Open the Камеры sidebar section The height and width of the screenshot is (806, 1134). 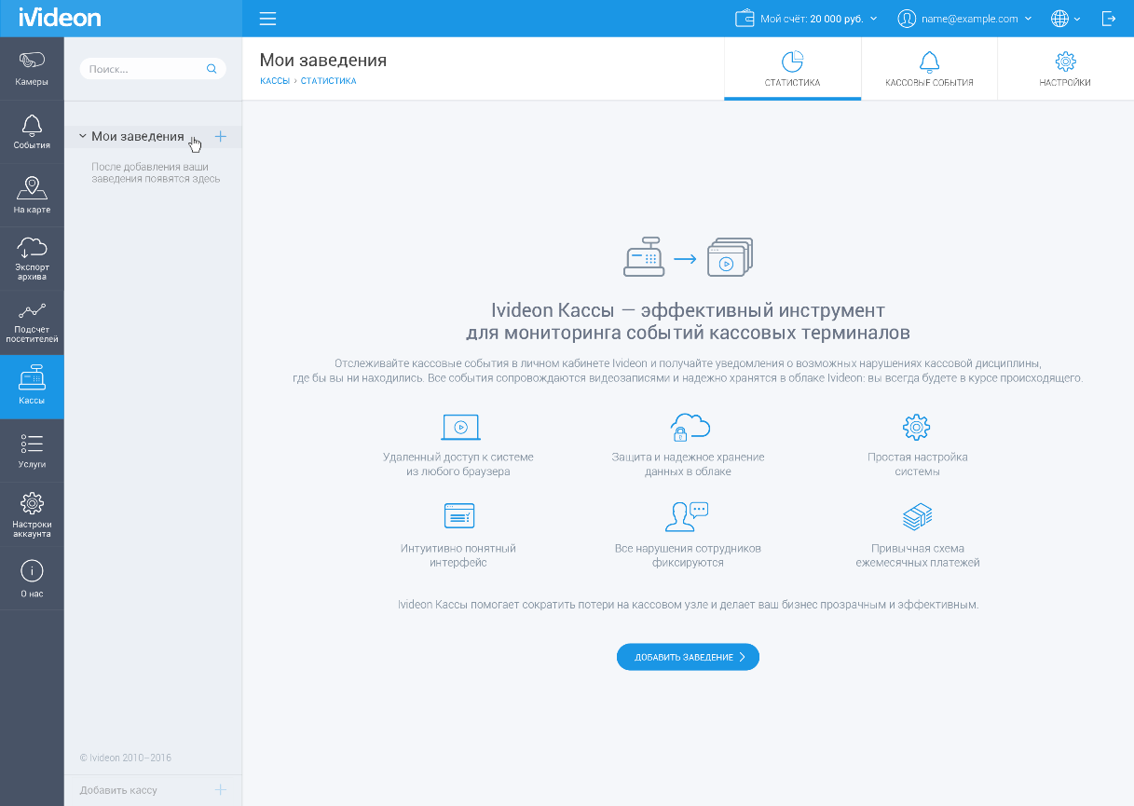pos(32,69)
